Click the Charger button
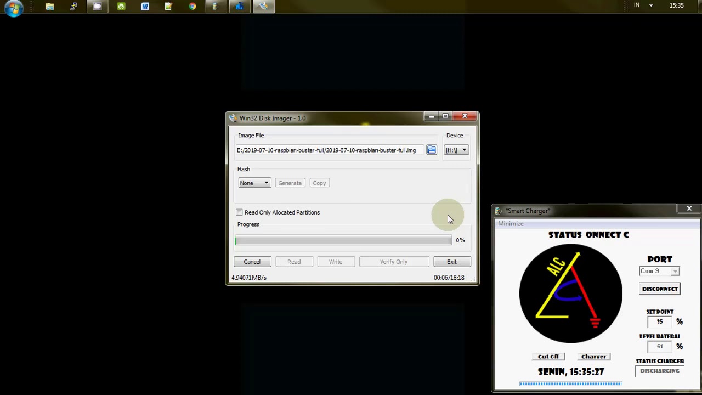Image resolution: width=702 pixels, height=395 pixels. [594, 357]
